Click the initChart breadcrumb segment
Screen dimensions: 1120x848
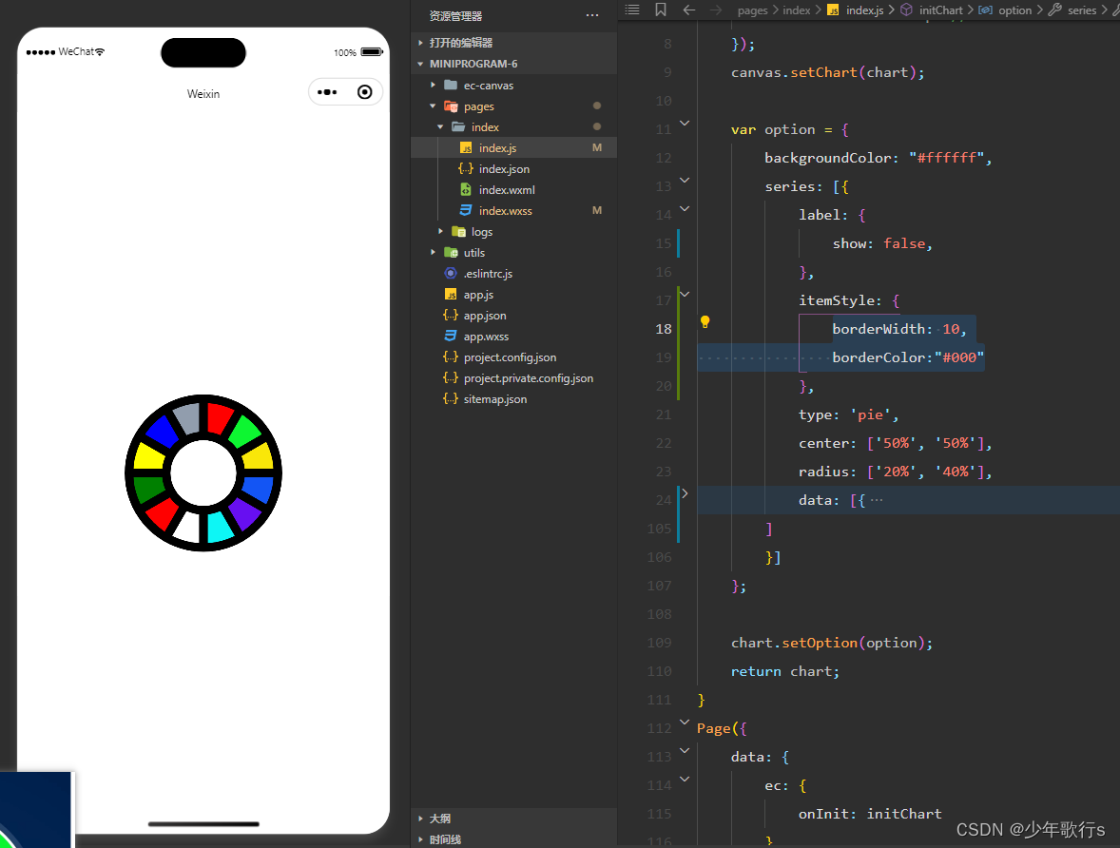(940, 10)
